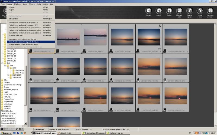The width and height of the screenshot is (217, 135).
Task: Open the Documents and Settings folder
Action: coord(13,85)
